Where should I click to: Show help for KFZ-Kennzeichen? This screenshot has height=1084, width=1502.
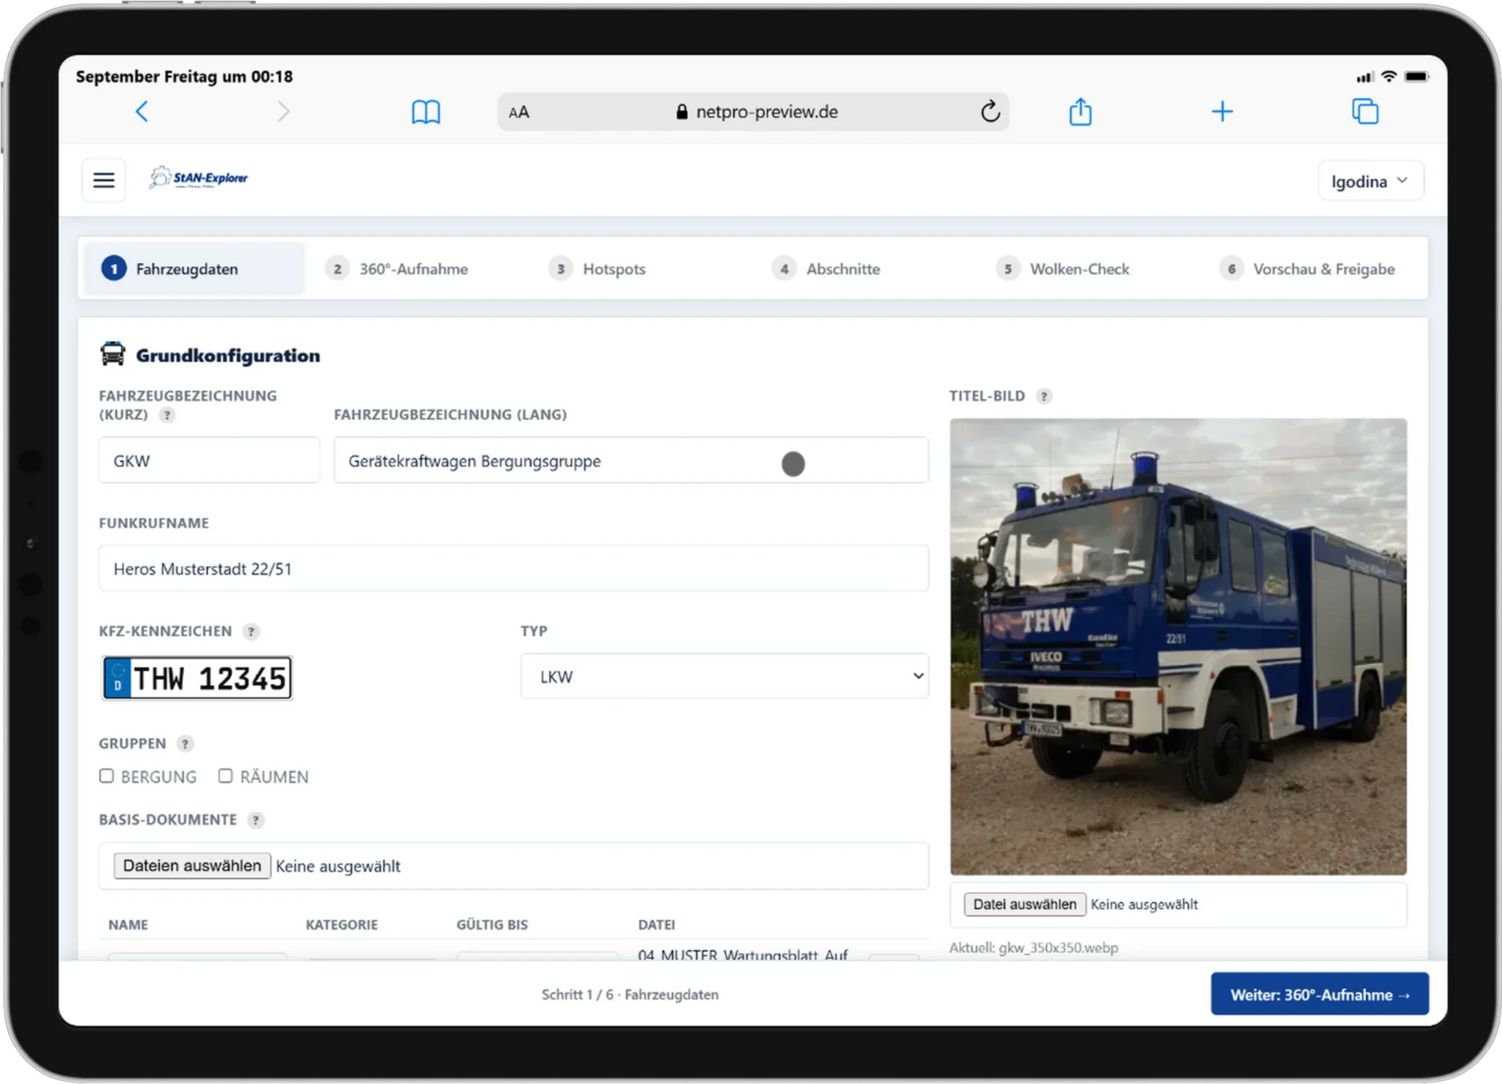[x=251, y=632]
